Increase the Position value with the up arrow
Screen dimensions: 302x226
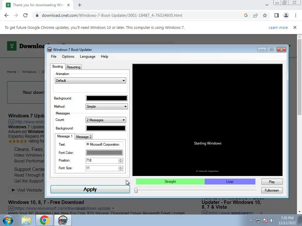121,159
